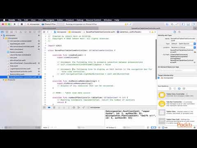Open the Navigate menu
This screenshot has width=197, height=148.
pos(50,20)
